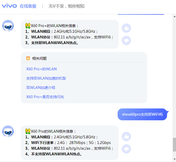Open 双WLAN加速介绍 related question

40,88
